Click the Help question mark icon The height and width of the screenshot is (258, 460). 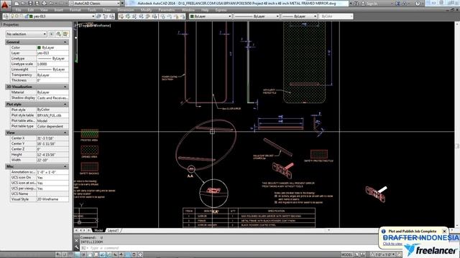418,3
